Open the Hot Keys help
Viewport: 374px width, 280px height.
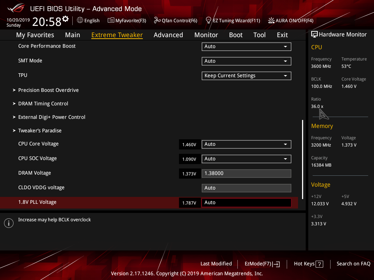tap(308, 264)
